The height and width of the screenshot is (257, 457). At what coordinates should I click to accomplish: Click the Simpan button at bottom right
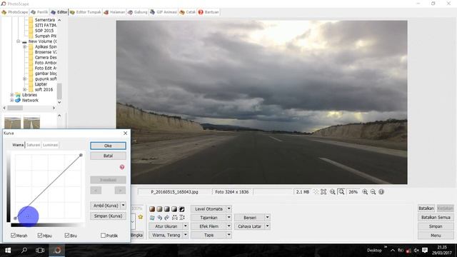(x=436, y=226)
